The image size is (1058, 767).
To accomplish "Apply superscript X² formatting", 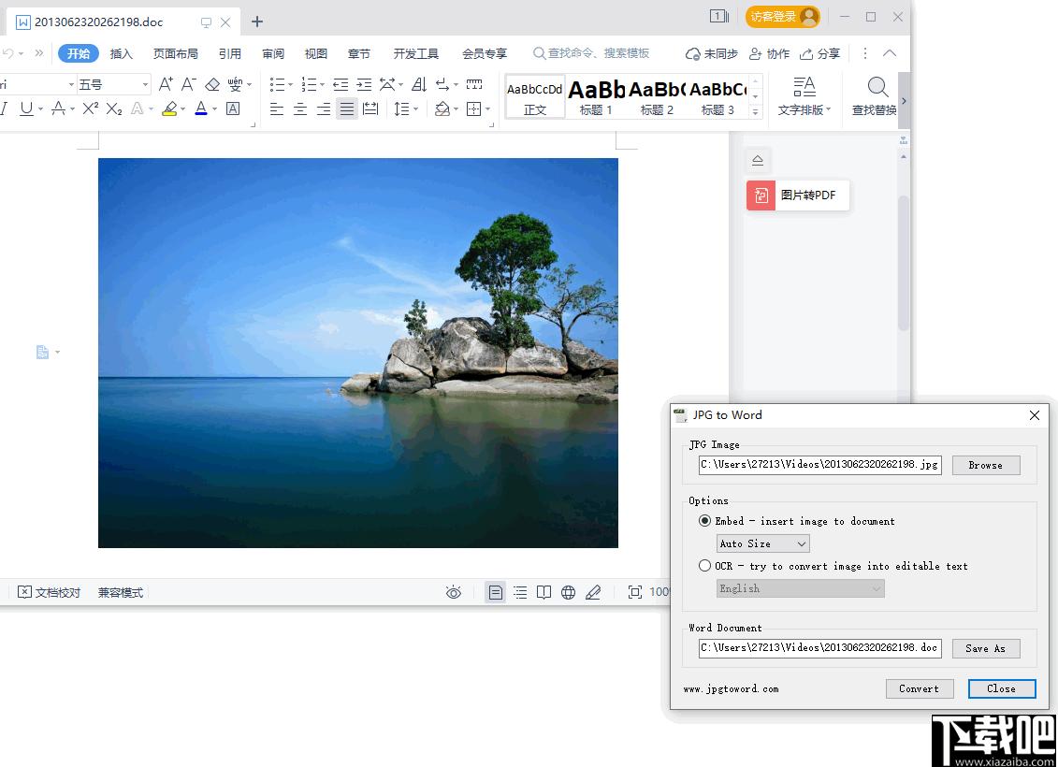I will 91,109.
